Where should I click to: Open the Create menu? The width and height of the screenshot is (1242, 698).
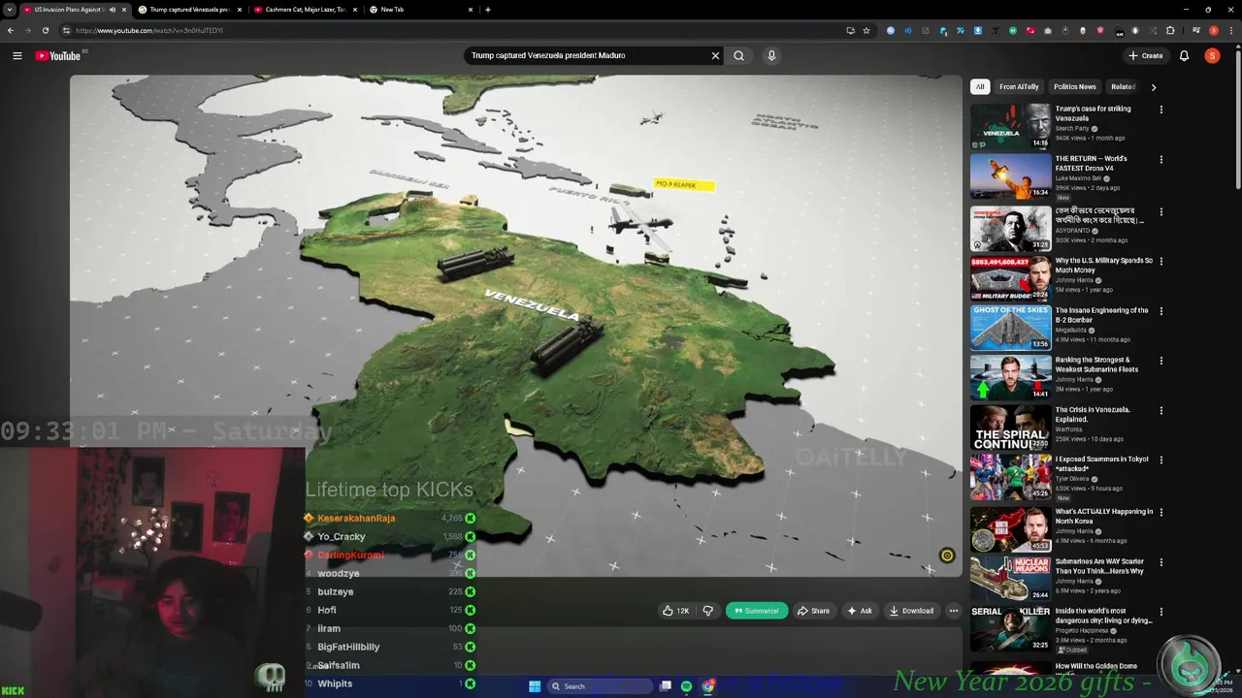(x=1145, y=55)
